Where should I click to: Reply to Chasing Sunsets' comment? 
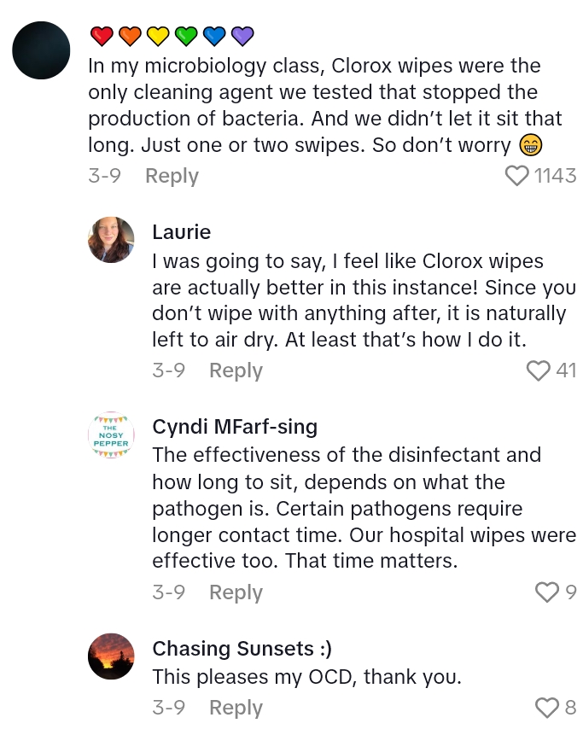click(236, 708)
